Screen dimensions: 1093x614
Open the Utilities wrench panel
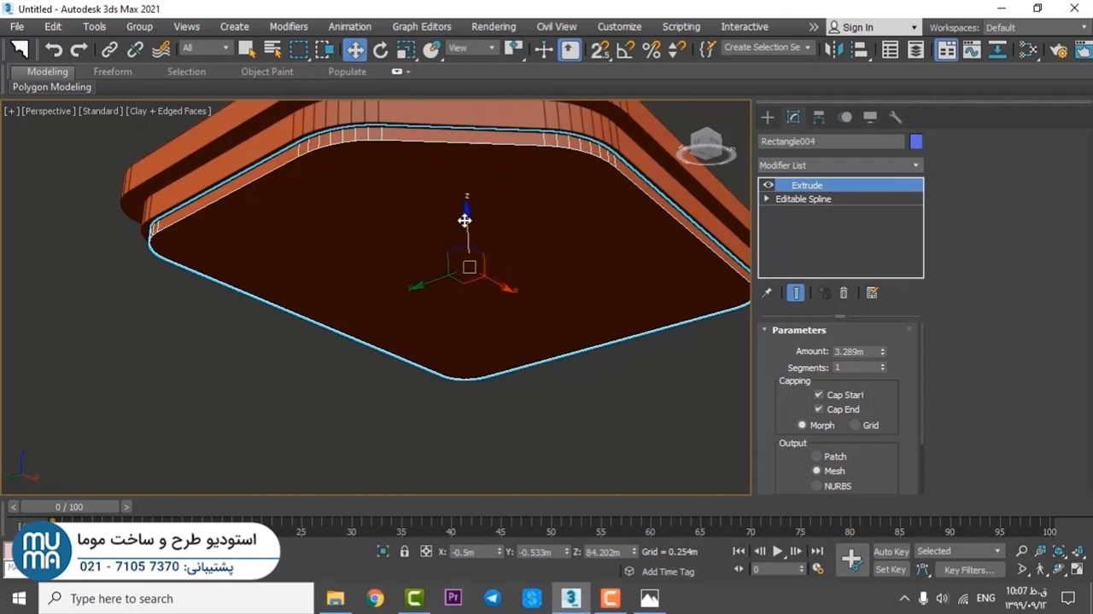pos(895,118)
